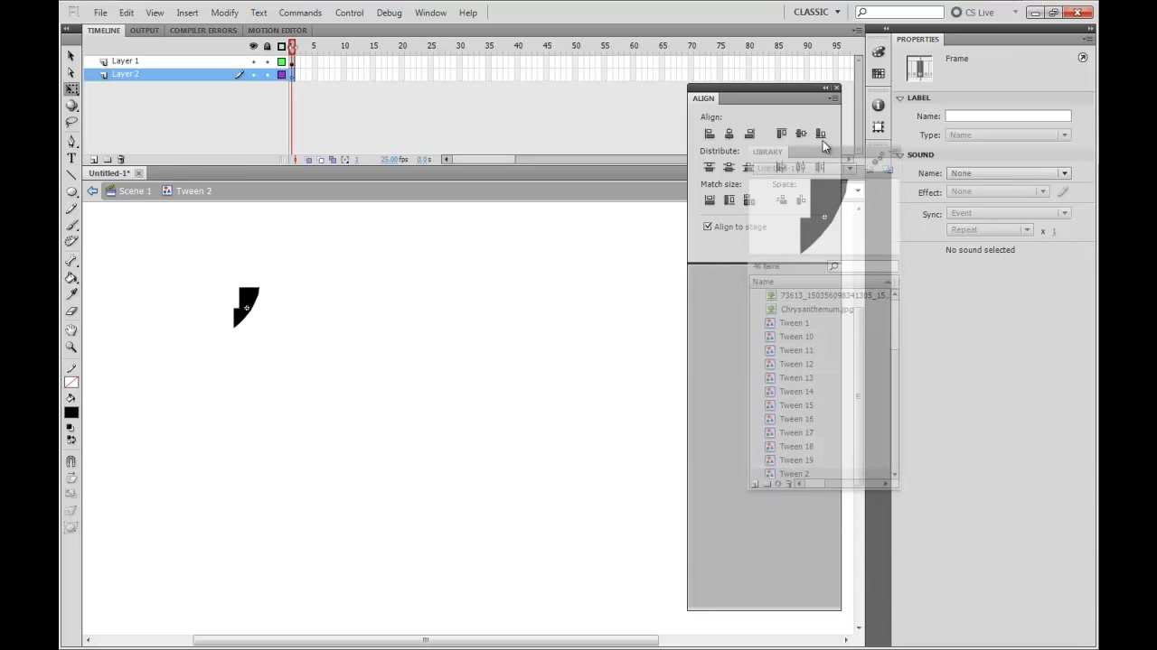Select the Lasso tool
Viewport: 1157px width, 650px height.
pos(71,122)
